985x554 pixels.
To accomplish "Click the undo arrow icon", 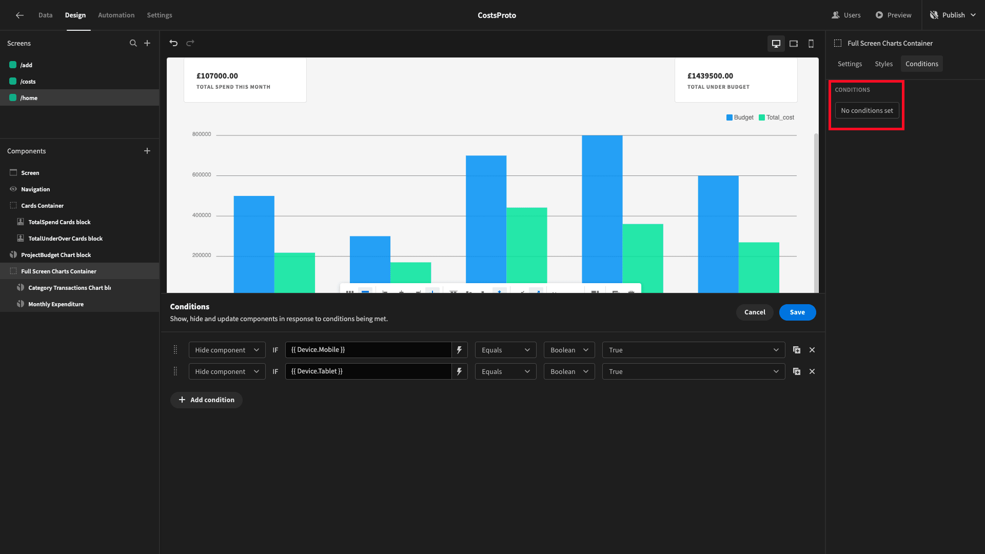I will point(173,43).
